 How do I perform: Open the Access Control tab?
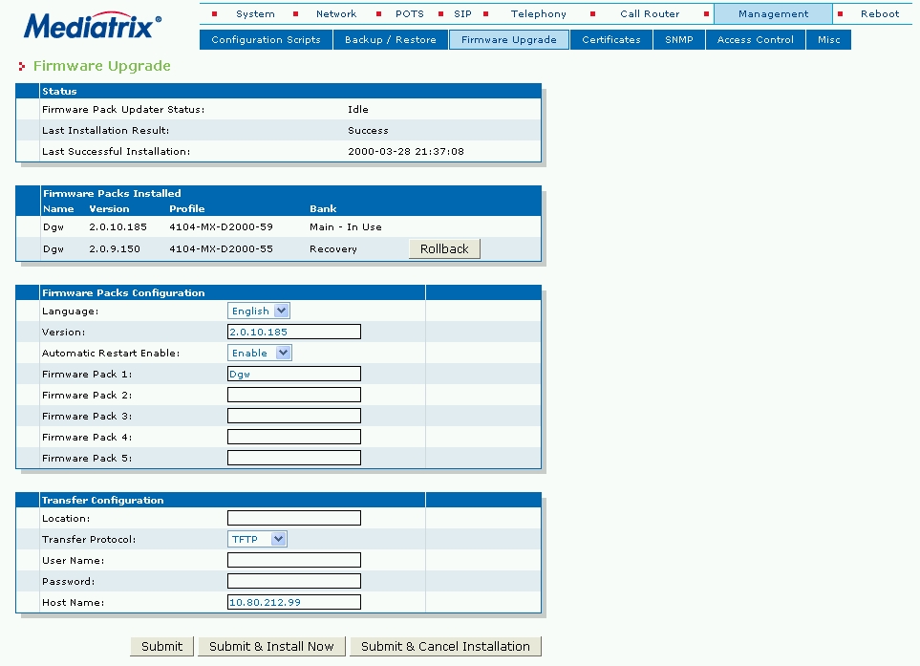pos(755,40)
